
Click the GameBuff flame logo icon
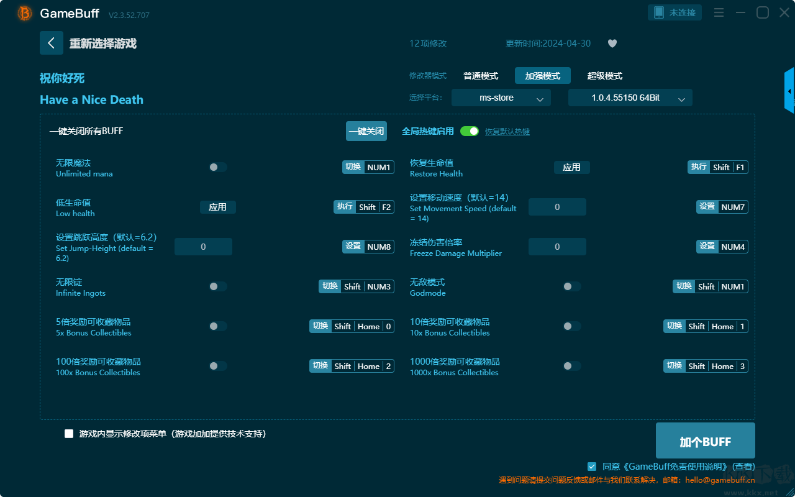pyautogui.click(x=25, y=13)
